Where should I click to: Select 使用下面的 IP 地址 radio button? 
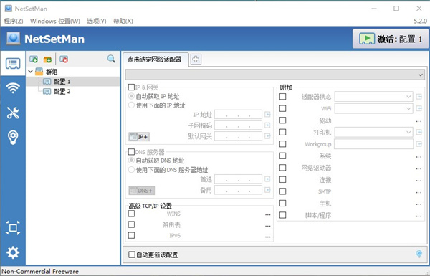pos(131,105)
